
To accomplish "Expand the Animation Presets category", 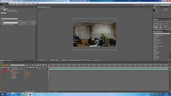I will [x=153, y=35].
